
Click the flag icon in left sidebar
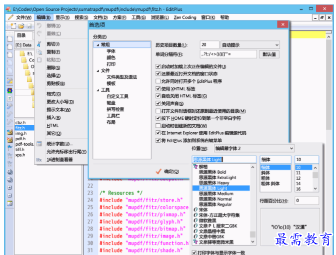[x=9, y=148]
